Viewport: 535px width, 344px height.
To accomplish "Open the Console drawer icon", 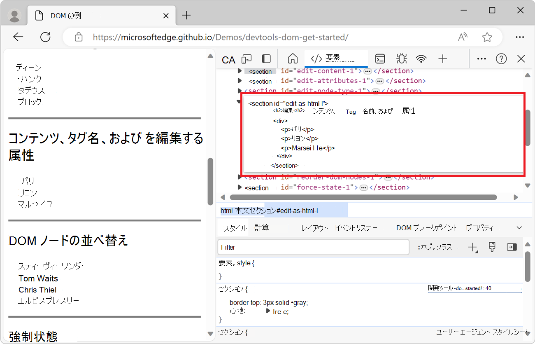I will (x=380, y=59).
